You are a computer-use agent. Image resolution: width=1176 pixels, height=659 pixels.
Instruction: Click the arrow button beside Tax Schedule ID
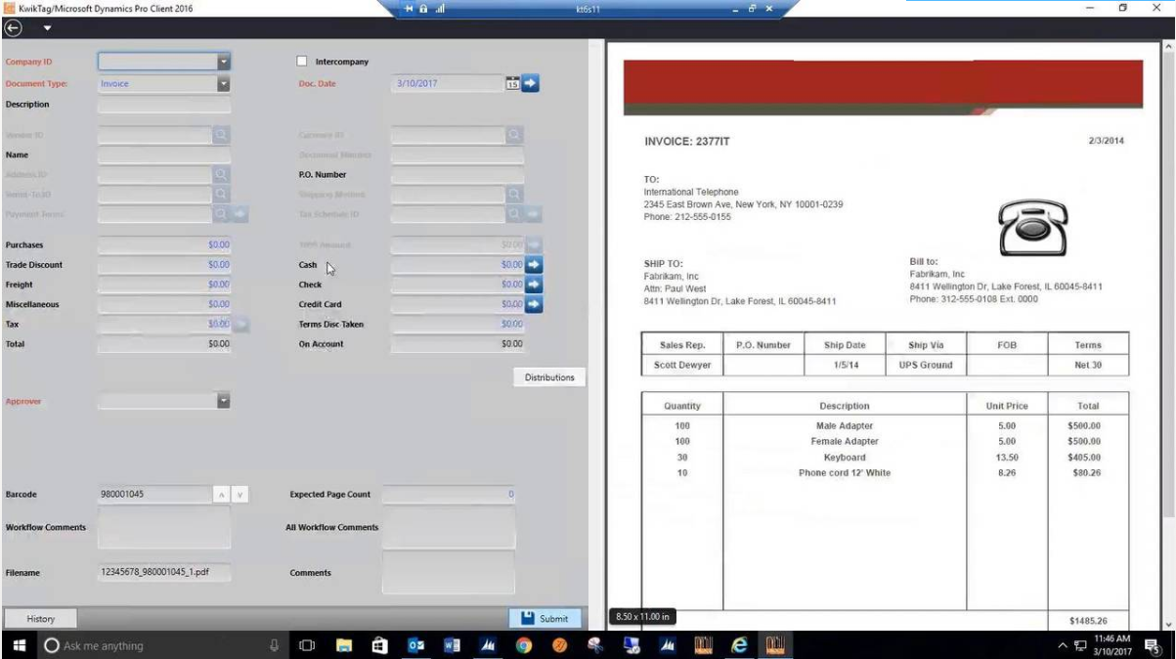(533, 214)
